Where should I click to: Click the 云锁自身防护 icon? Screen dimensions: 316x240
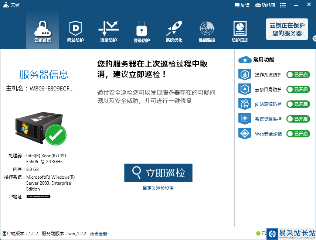click(245, 89)
